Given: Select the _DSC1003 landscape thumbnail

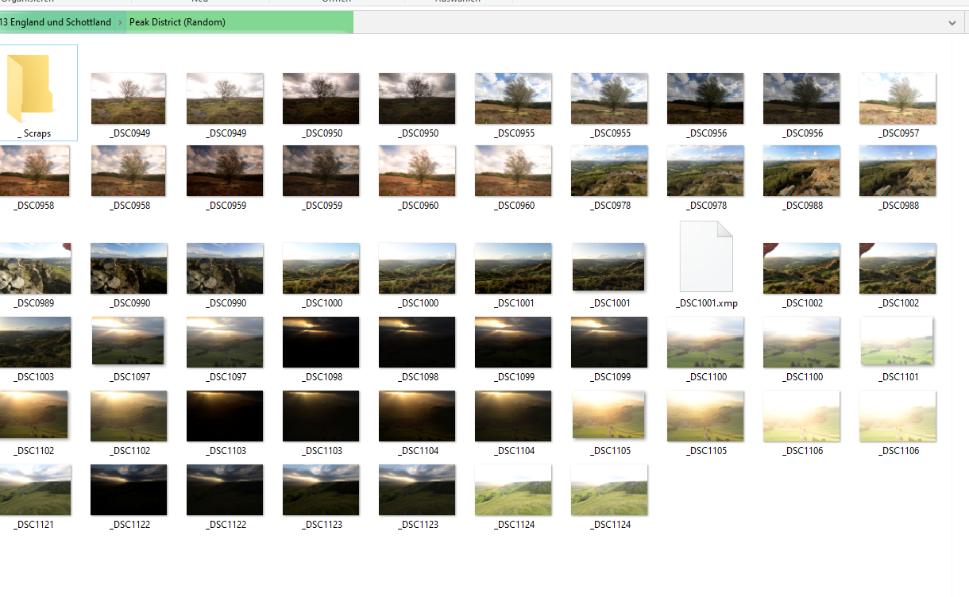Looking at the screenshot, I should click(x=35, y=342).
